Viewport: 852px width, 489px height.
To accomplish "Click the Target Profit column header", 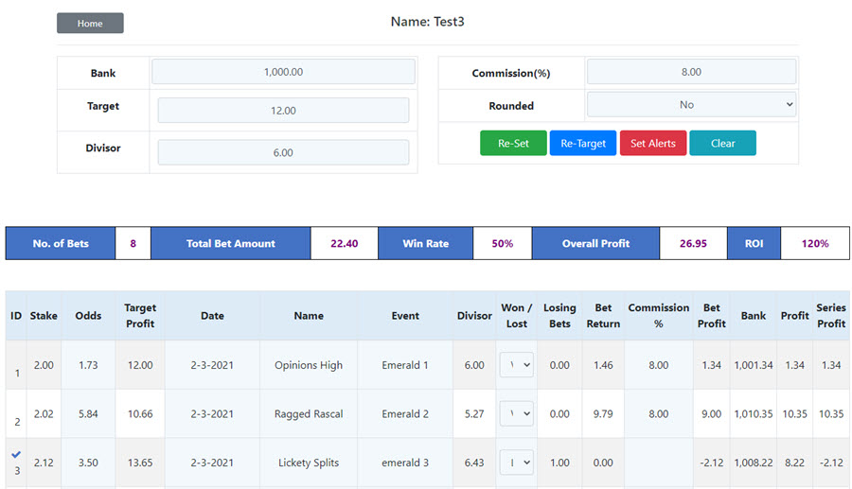I will [x=140, y=315].
